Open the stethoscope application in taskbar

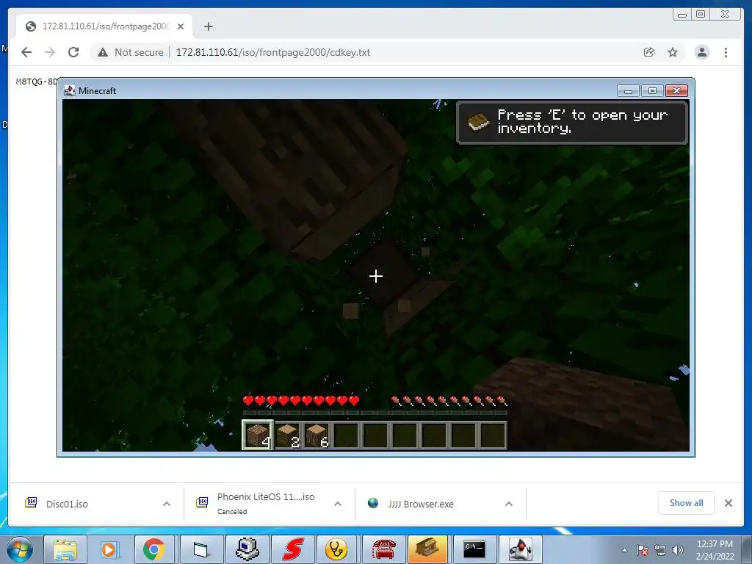coord(336,549)
